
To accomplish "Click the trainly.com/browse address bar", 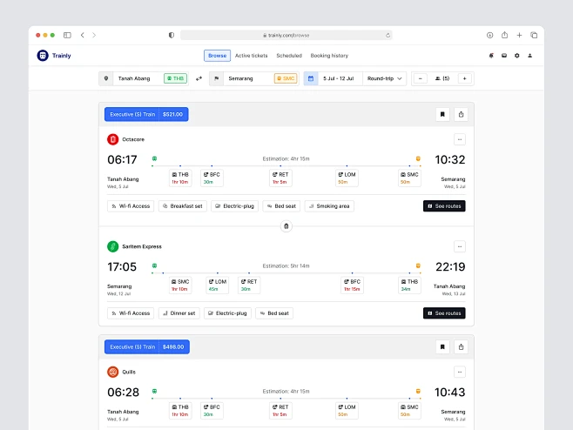I will click(286, 35).
